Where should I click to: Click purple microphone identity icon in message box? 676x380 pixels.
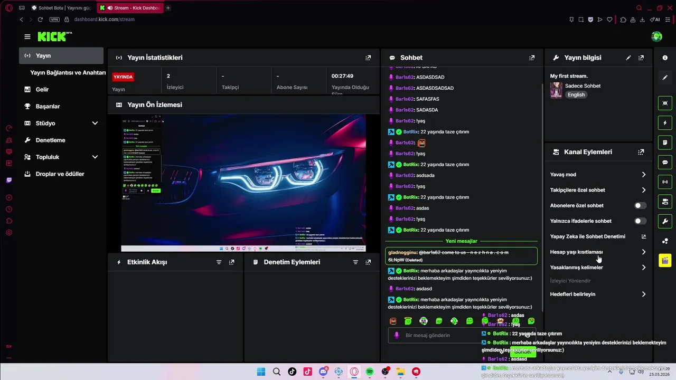[397, 335]
